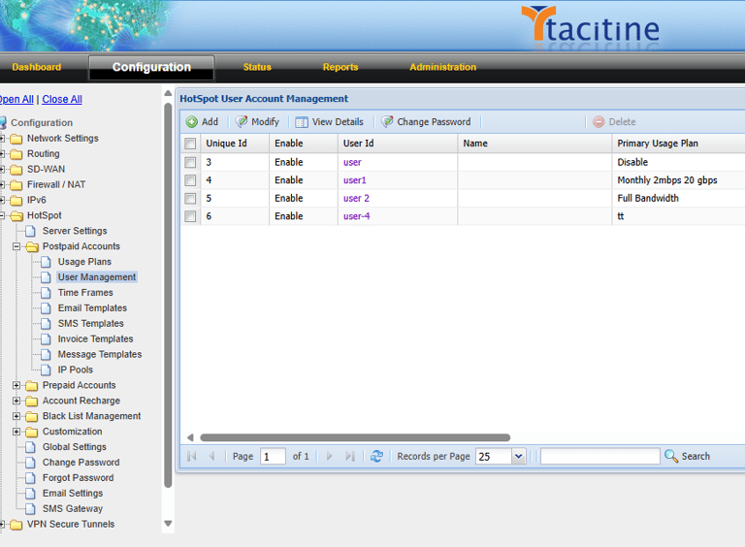Select Invoice Templates in the tree
745x547 pixels.
pos(95,339)
